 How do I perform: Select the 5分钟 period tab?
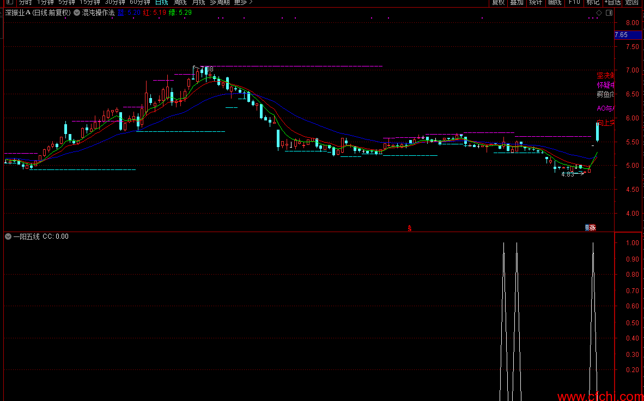pyautogui.click(x=66, y=2)
